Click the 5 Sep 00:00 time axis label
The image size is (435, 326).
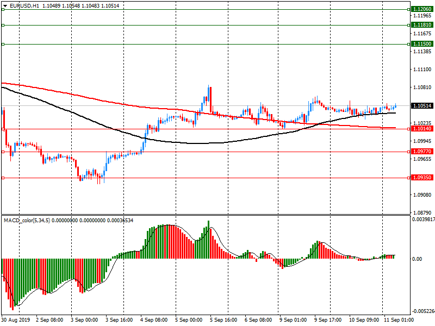point(189,320)
